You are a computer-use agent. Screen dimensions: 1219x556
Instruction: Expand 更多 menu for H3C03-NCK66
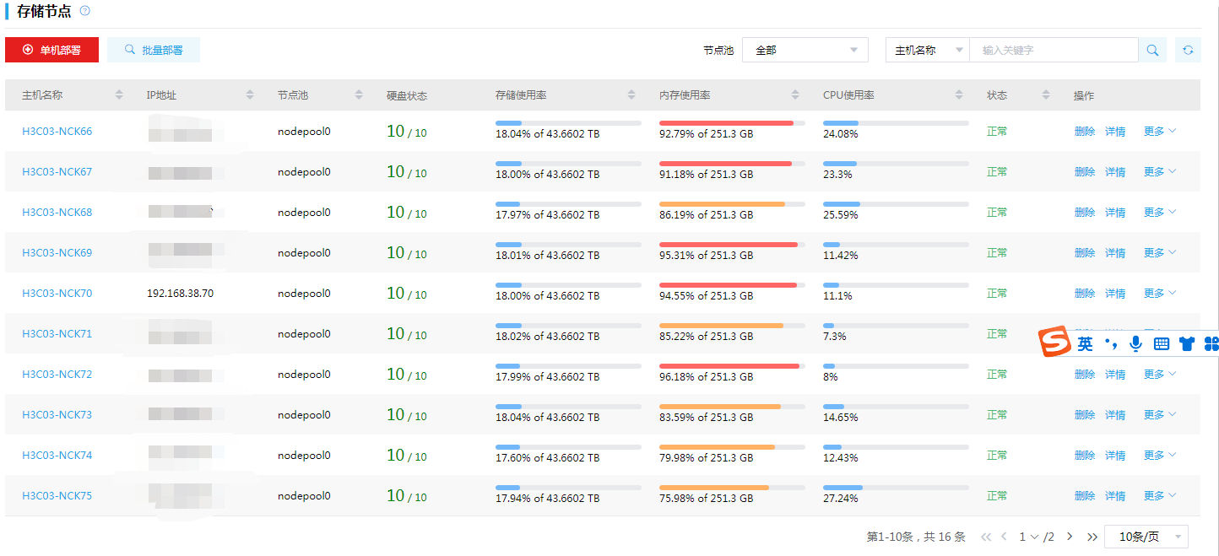pyautogui.click(x=1159, y=132)
